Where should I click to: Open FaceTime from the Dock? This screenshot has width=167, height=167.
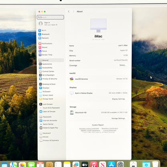(31, 165)
